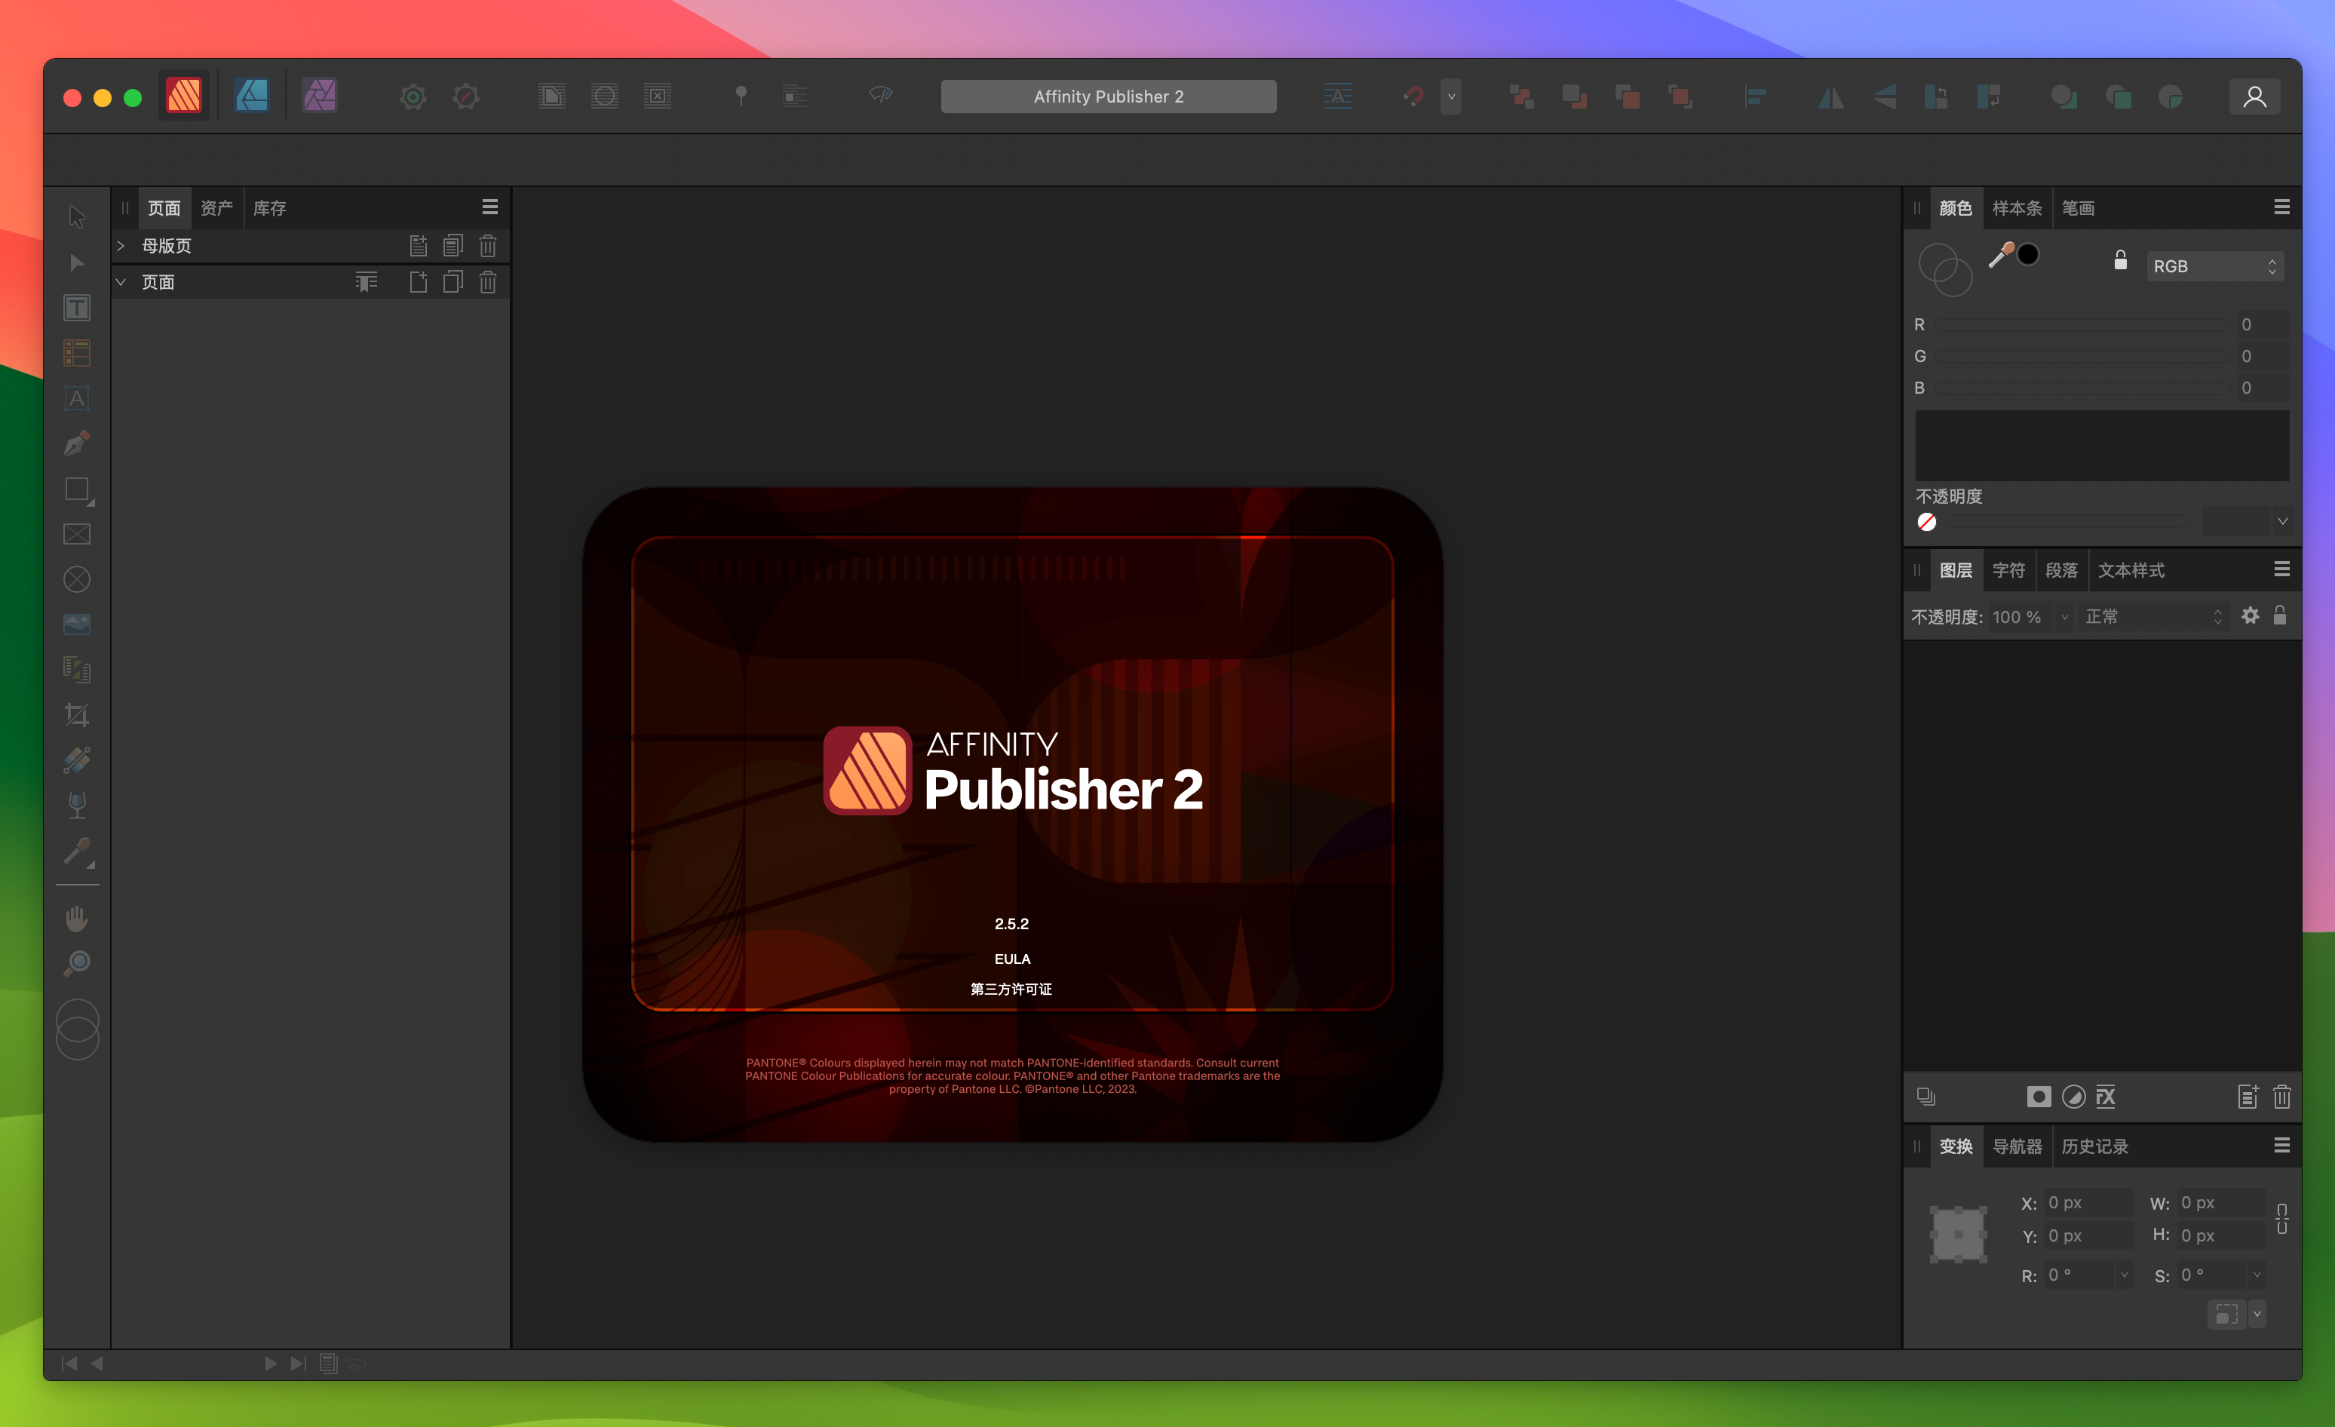The height and width of the screenshot is (1427, 2335).
Task: Expand the 母版页 (Master Pages) tree item
Action: coord(125,244)
